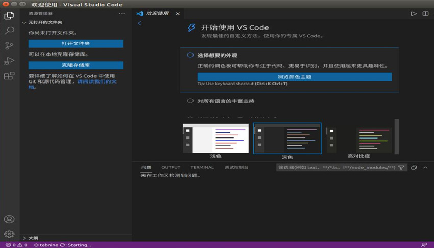Switch to the 问题 panel tab
434x248 pixels.
click(x=146, y=167)
